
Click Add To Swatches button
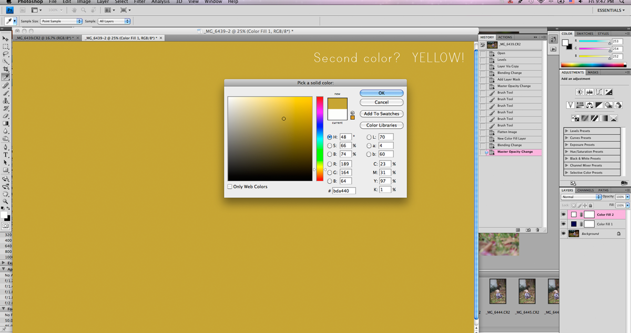click(382, 113)
